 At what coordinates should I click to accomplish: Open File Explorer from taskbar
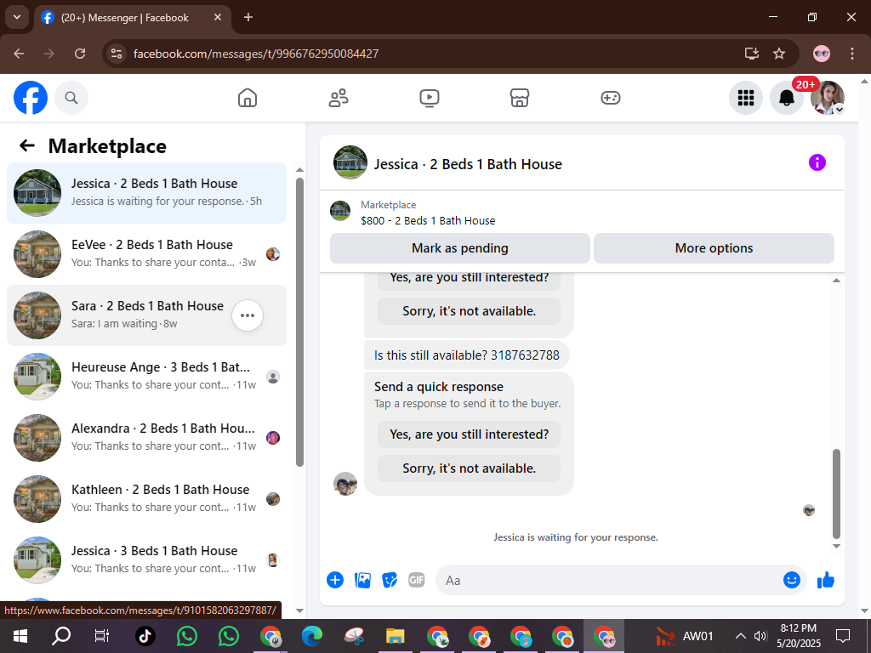[395, 636]
